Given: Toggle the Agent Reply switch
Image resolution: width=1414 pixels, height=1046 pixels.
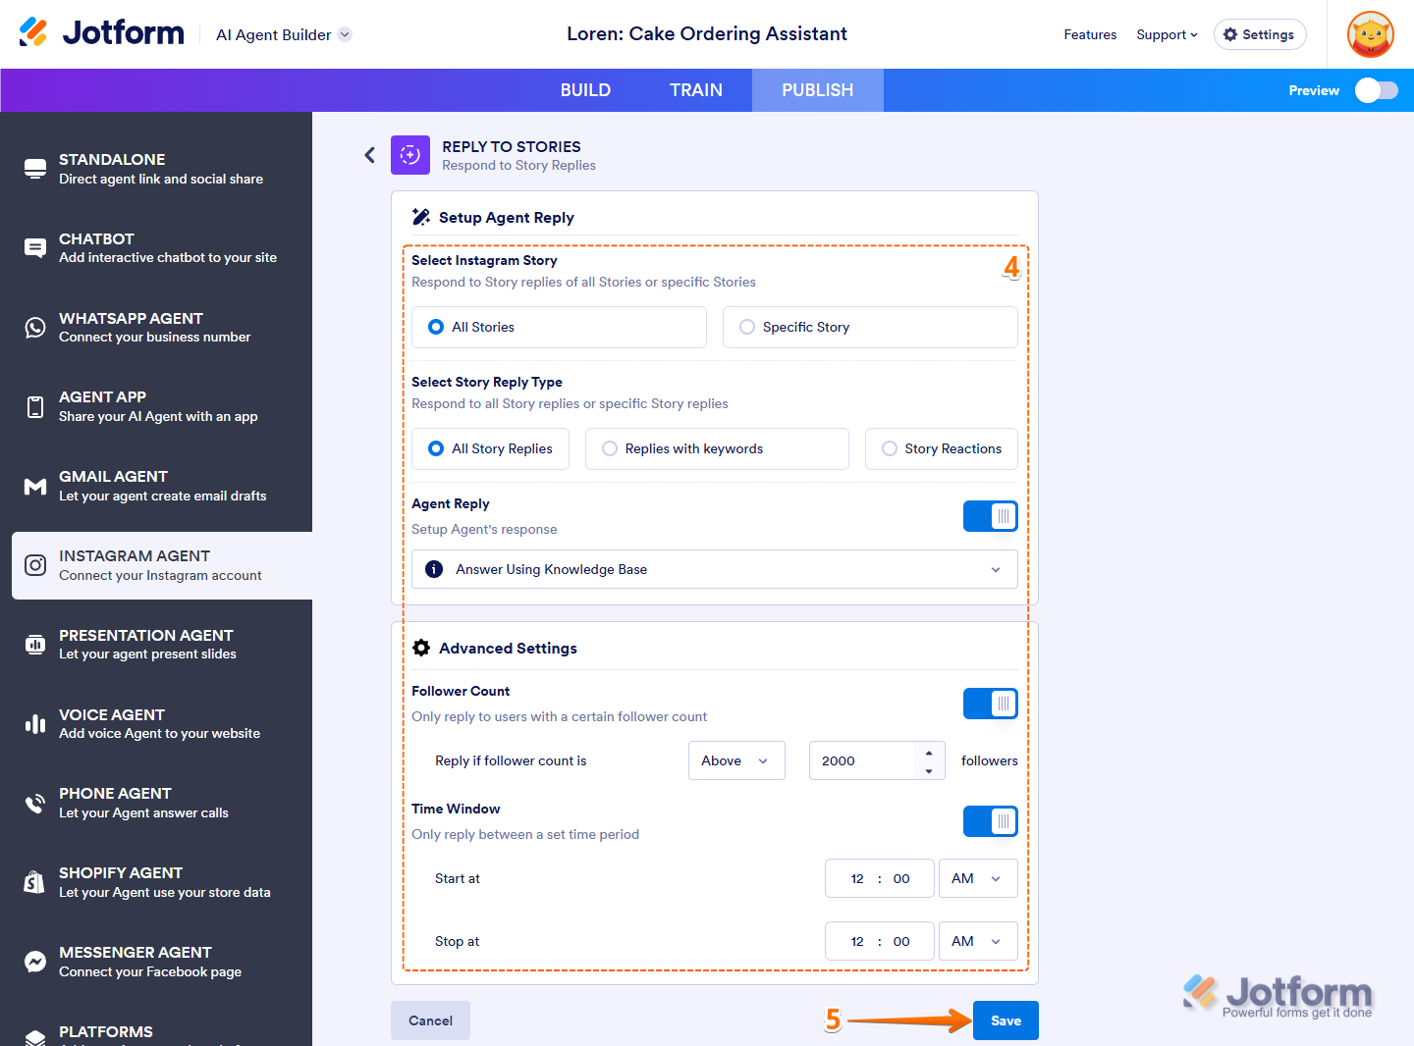Looking at the screenshot, I should click(x=991, y=516).
